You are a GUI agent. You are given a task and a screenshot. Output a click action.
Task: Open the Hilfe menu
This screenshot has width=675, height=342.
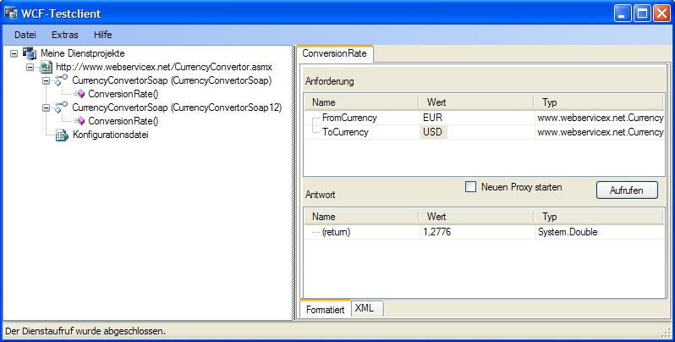pos(102,35)
